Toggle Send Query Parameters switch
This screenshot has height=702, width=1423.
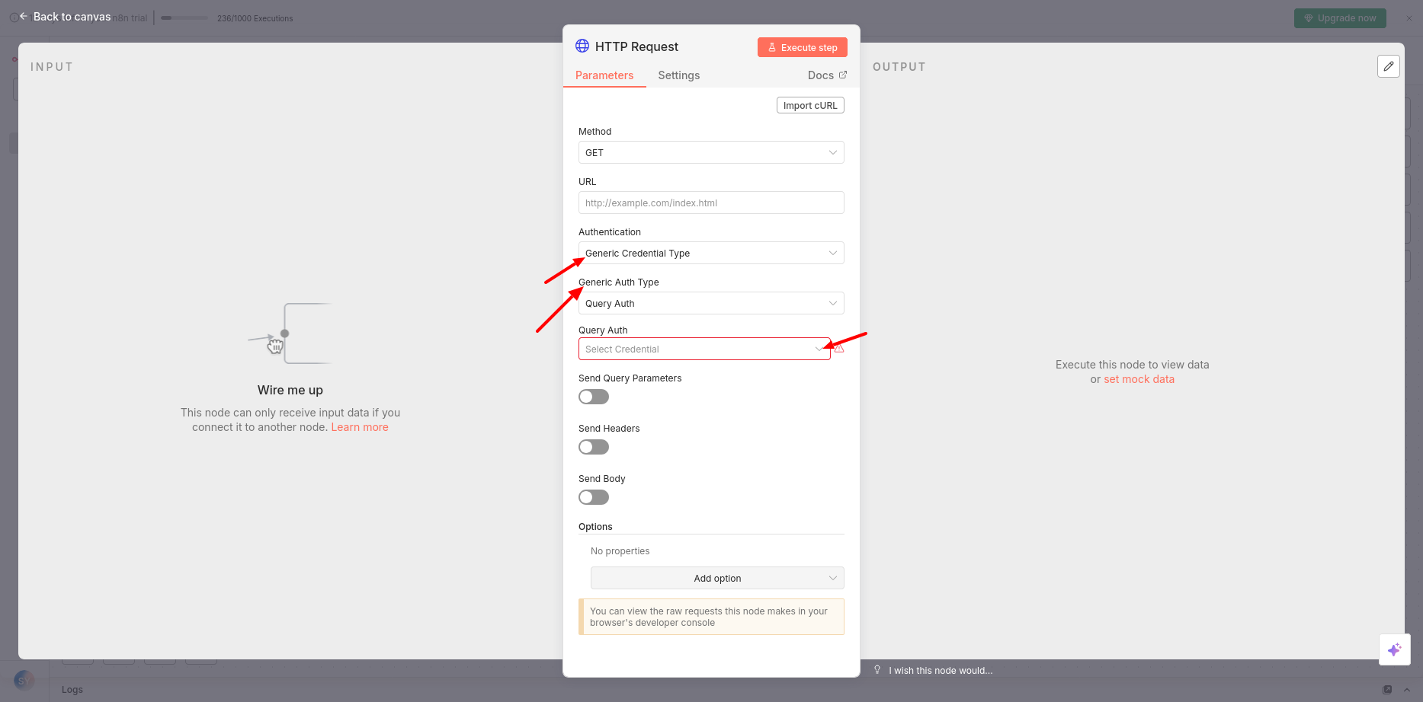point(594,397)
